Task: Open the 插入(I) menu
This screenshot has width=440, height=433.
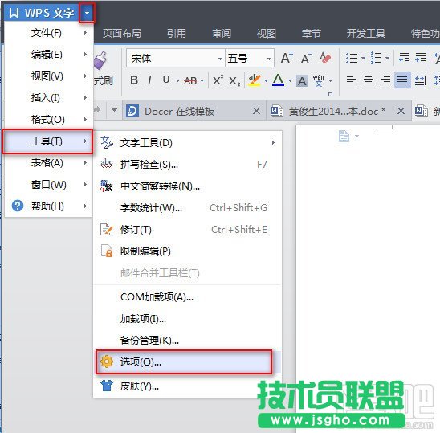Action: click(x=48, y=98)
